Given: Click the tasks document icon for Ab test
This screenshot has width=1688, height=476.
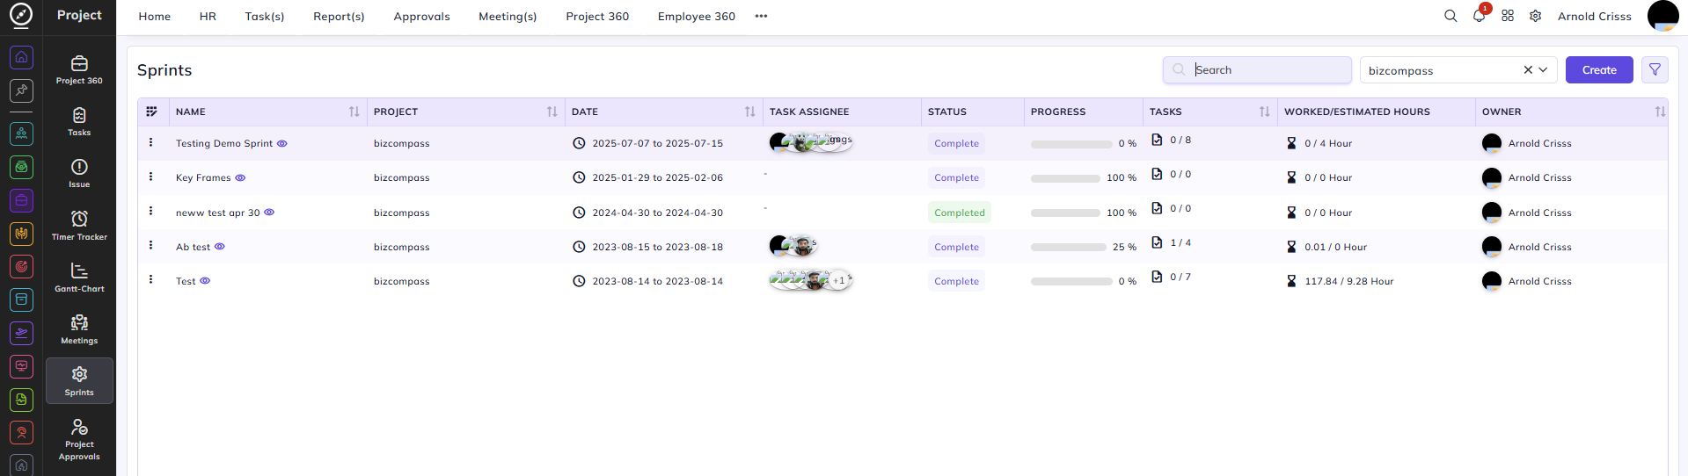Looking at the screenshot, I should tap(1157, 242).
